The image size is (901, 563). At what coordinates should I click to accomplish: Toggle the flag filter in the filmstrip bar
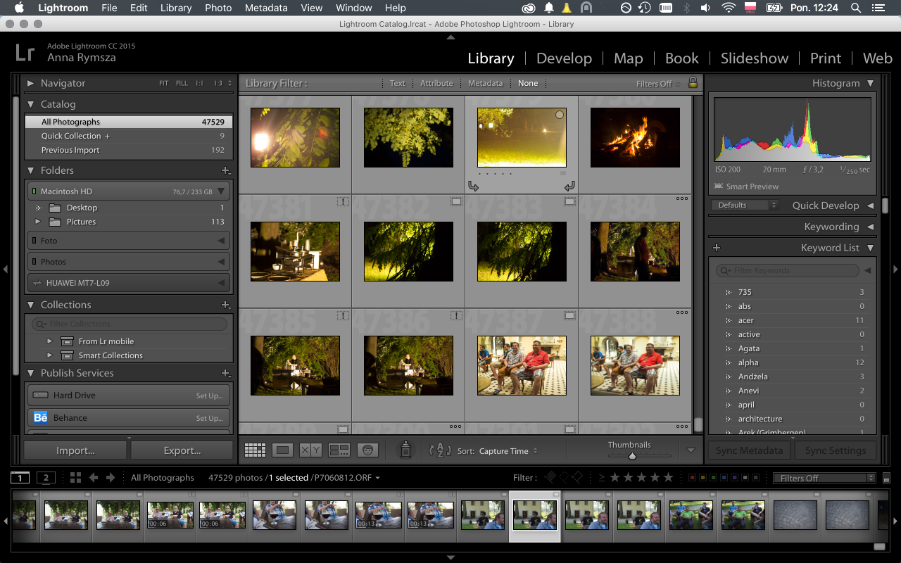550,477
